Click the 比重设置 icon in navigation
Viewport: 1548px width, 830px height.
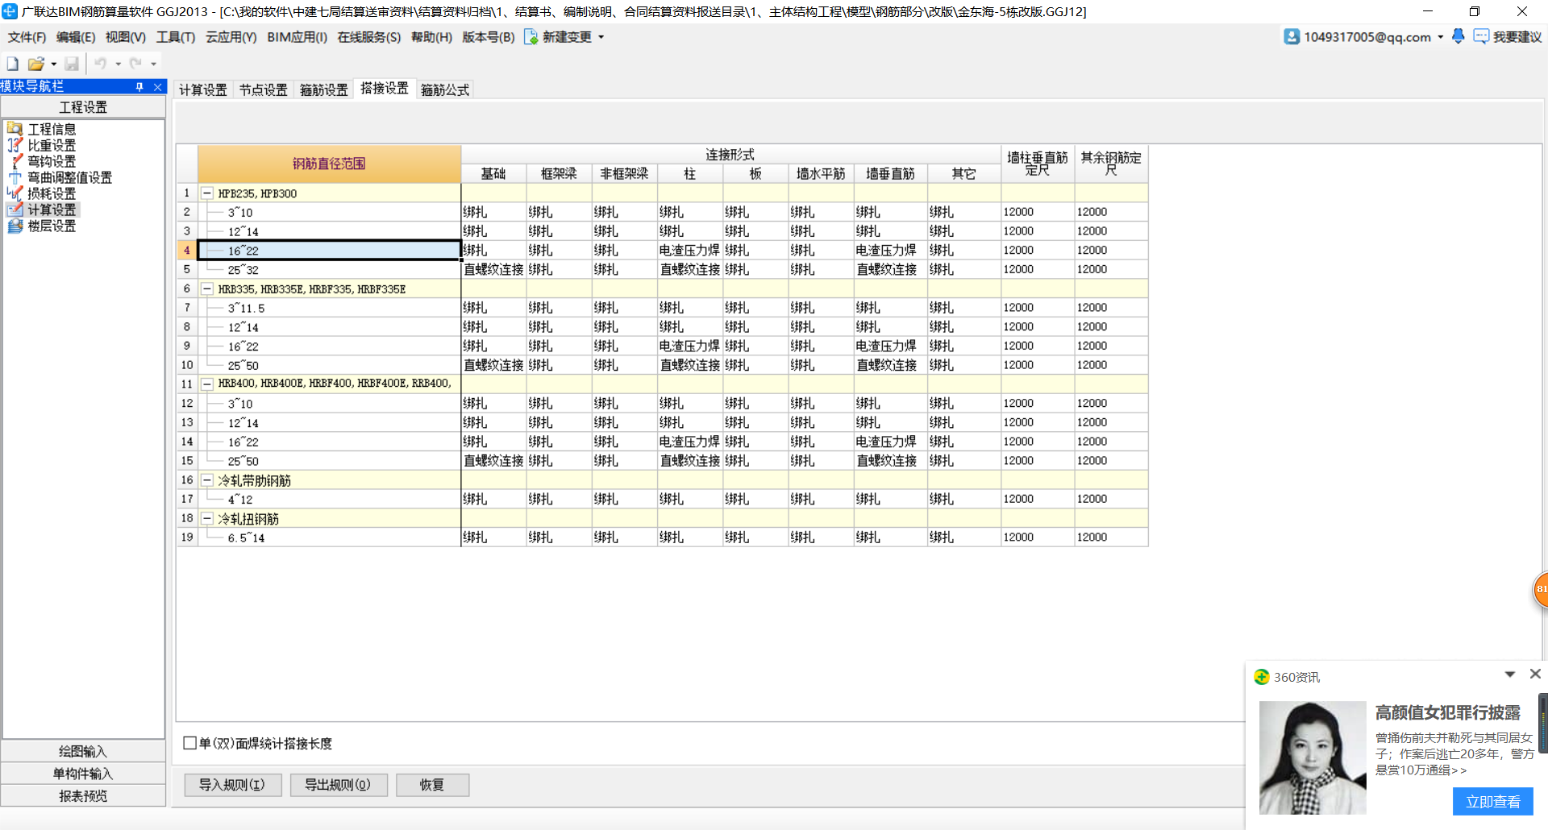pyautogui.click(x=15, y=145)
